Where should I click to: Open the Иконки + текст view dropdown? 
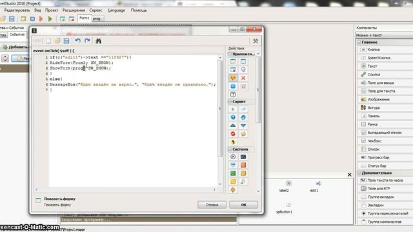coord(384,35)
